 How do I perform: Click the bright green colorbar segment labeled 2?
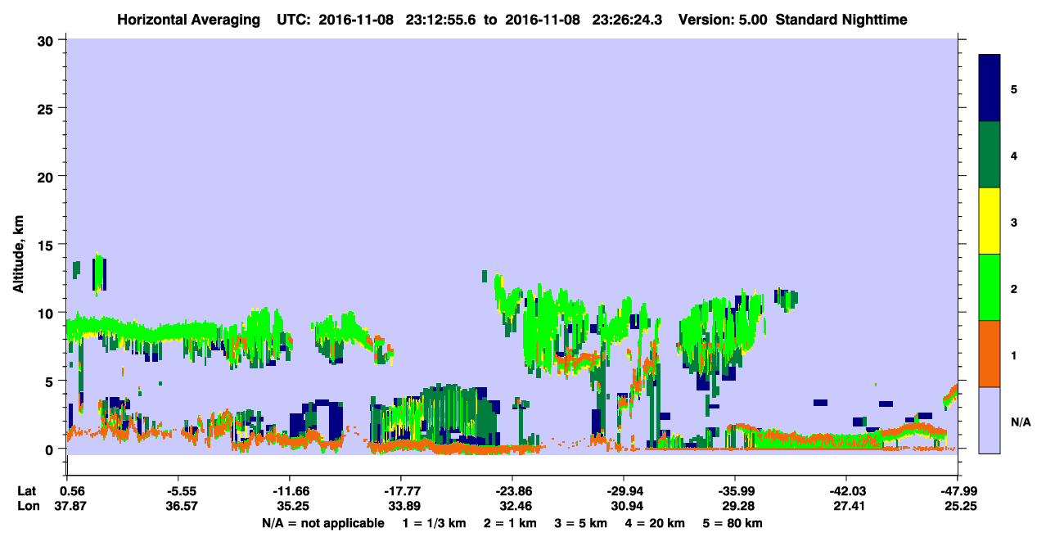tap(990, 287)
